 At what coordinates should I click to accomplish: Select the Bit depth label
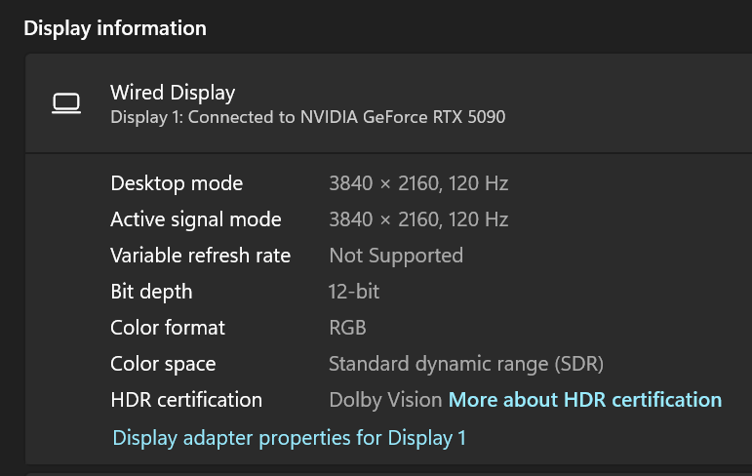[x=151, y=292]
